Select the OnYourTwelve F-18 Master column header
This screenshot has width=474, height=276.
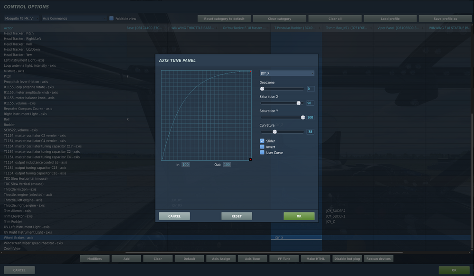click(245, 28)
